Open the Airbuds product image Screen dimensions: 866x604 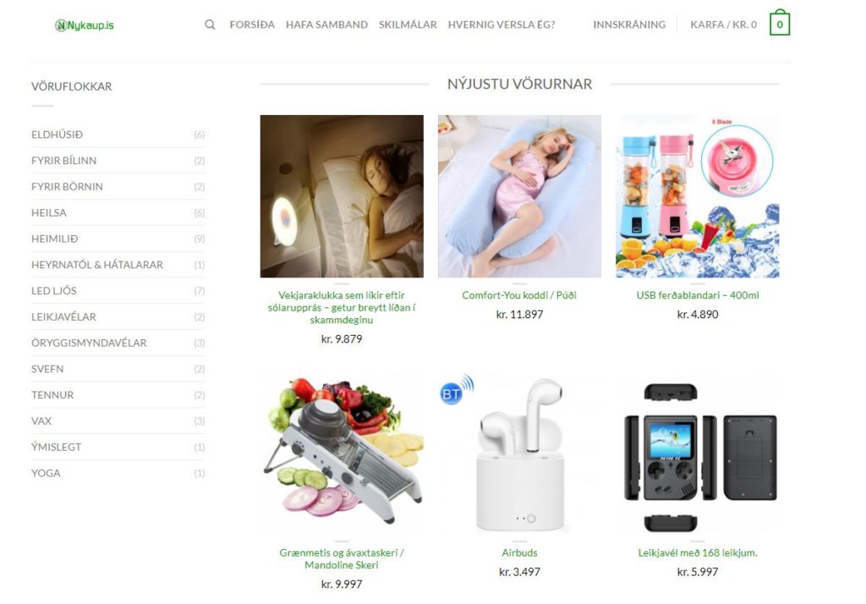coord(520,453)
